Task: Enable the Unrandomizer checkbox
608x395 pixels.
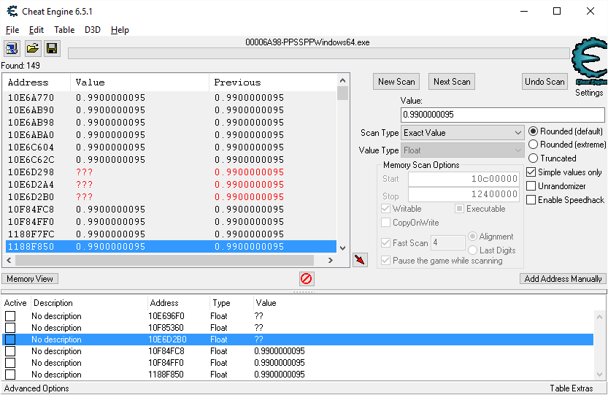Action: tap(531, 186)
